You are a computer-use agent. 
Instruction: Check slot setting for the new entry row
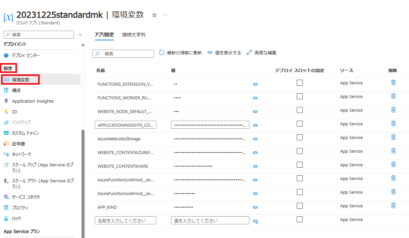(300, 219)
